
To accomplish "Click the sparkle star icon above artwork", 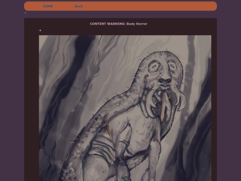I will click(x=40, y=30).
